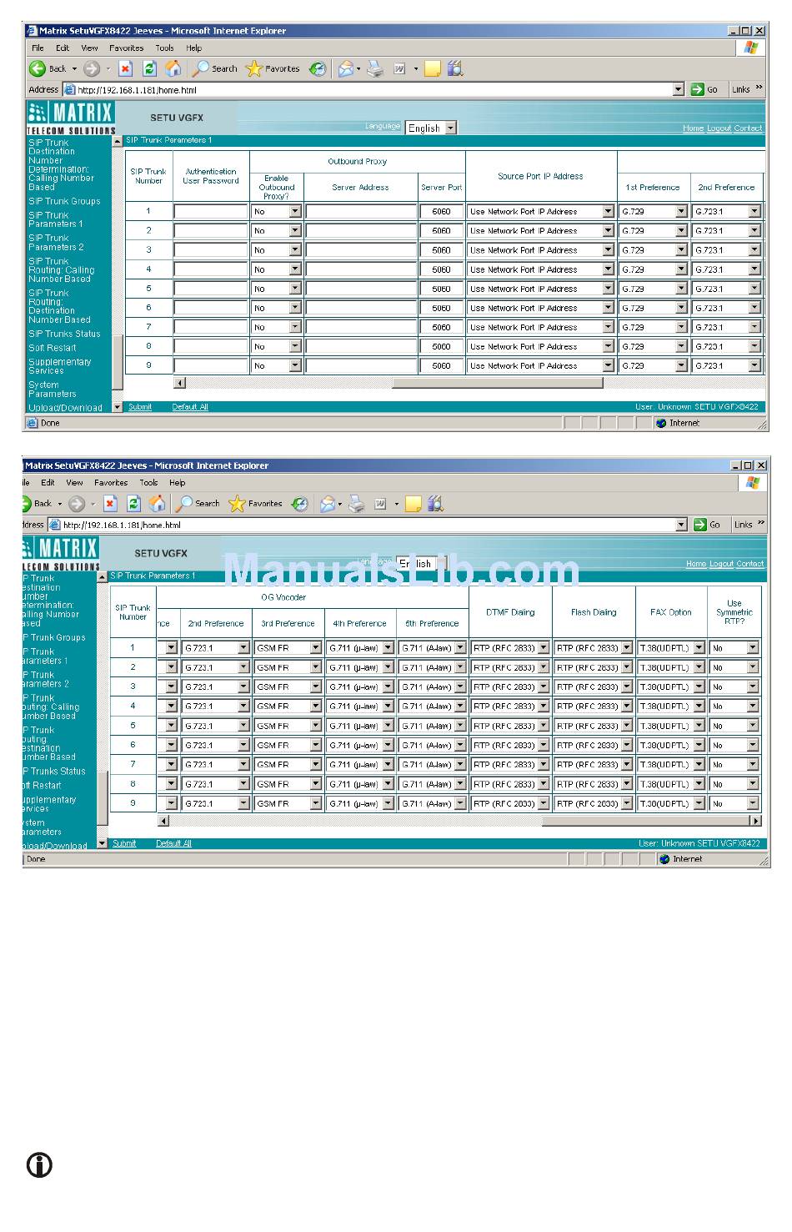The image size is (792, 1232).
Task: Click horizontal scrollbar thumb in upper window table
Action: click(497, 383)
